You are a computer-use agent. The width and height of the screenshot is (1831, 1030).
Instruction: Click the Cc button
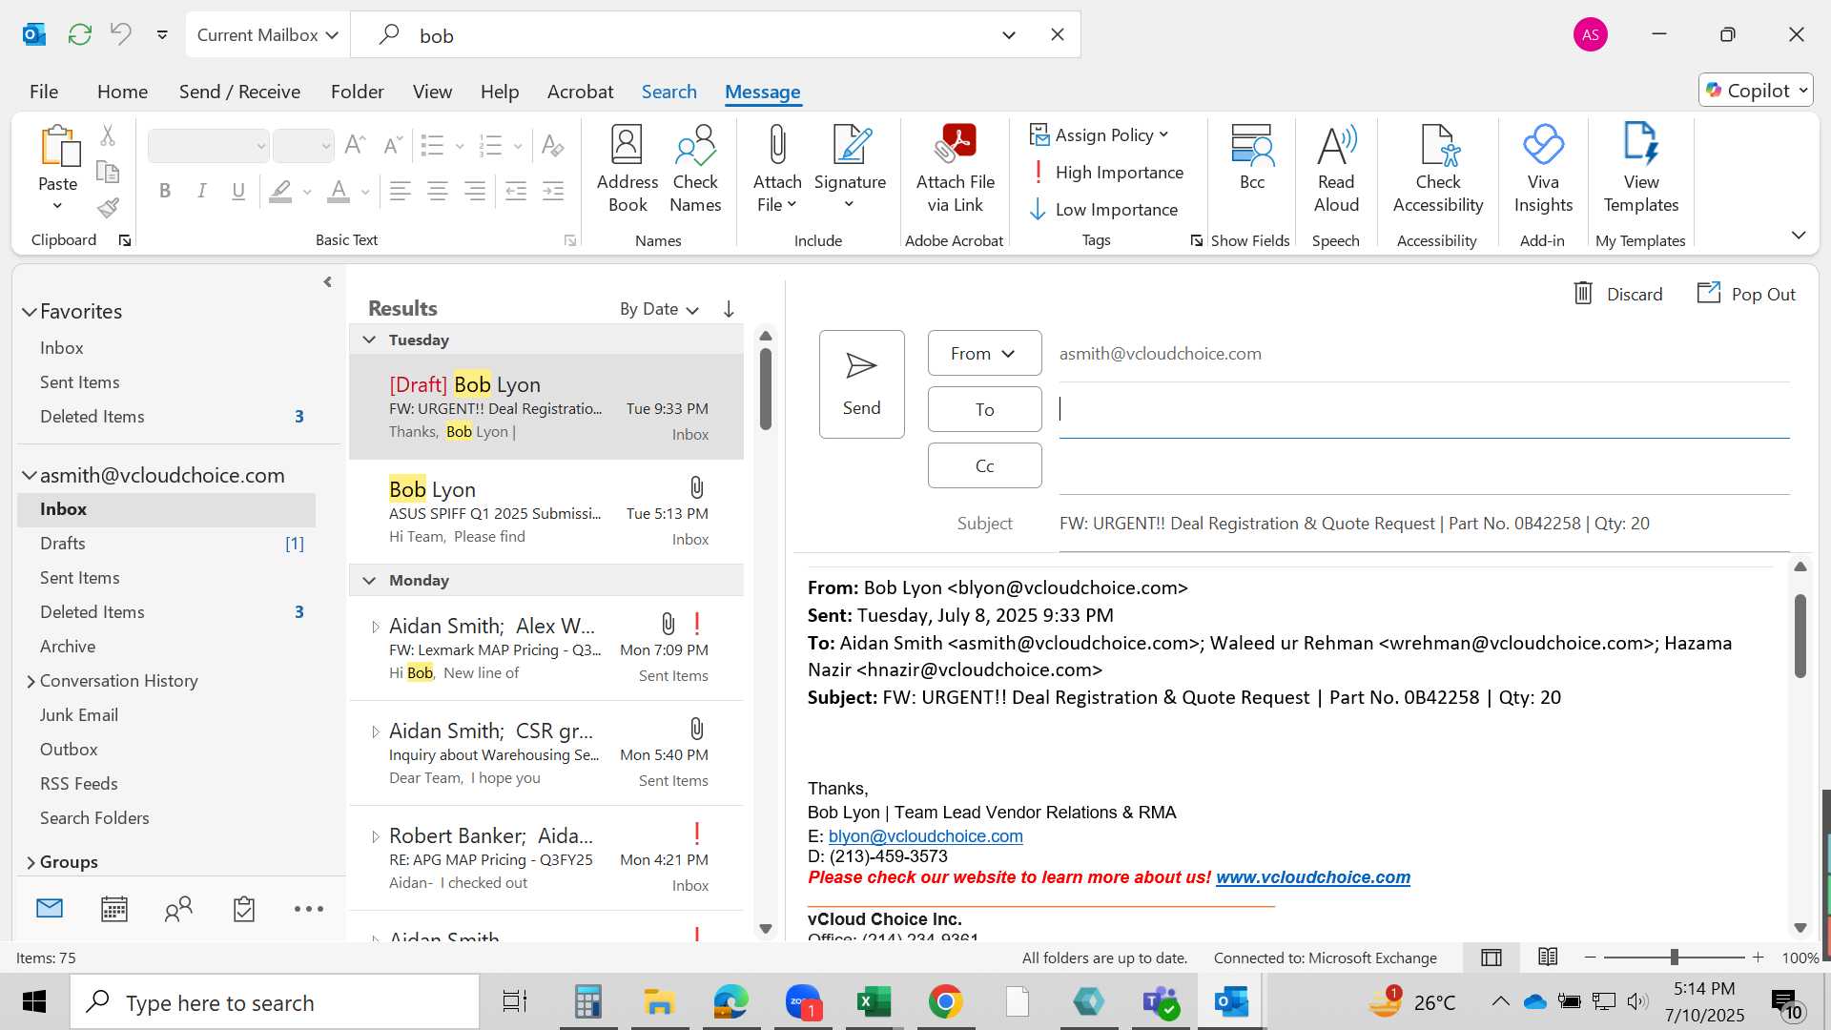984,465
